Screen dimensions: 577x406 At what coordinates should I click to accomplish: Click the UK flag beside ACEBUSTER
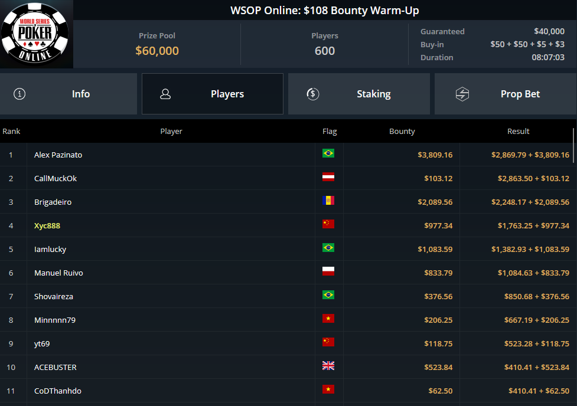click(328, 365)
